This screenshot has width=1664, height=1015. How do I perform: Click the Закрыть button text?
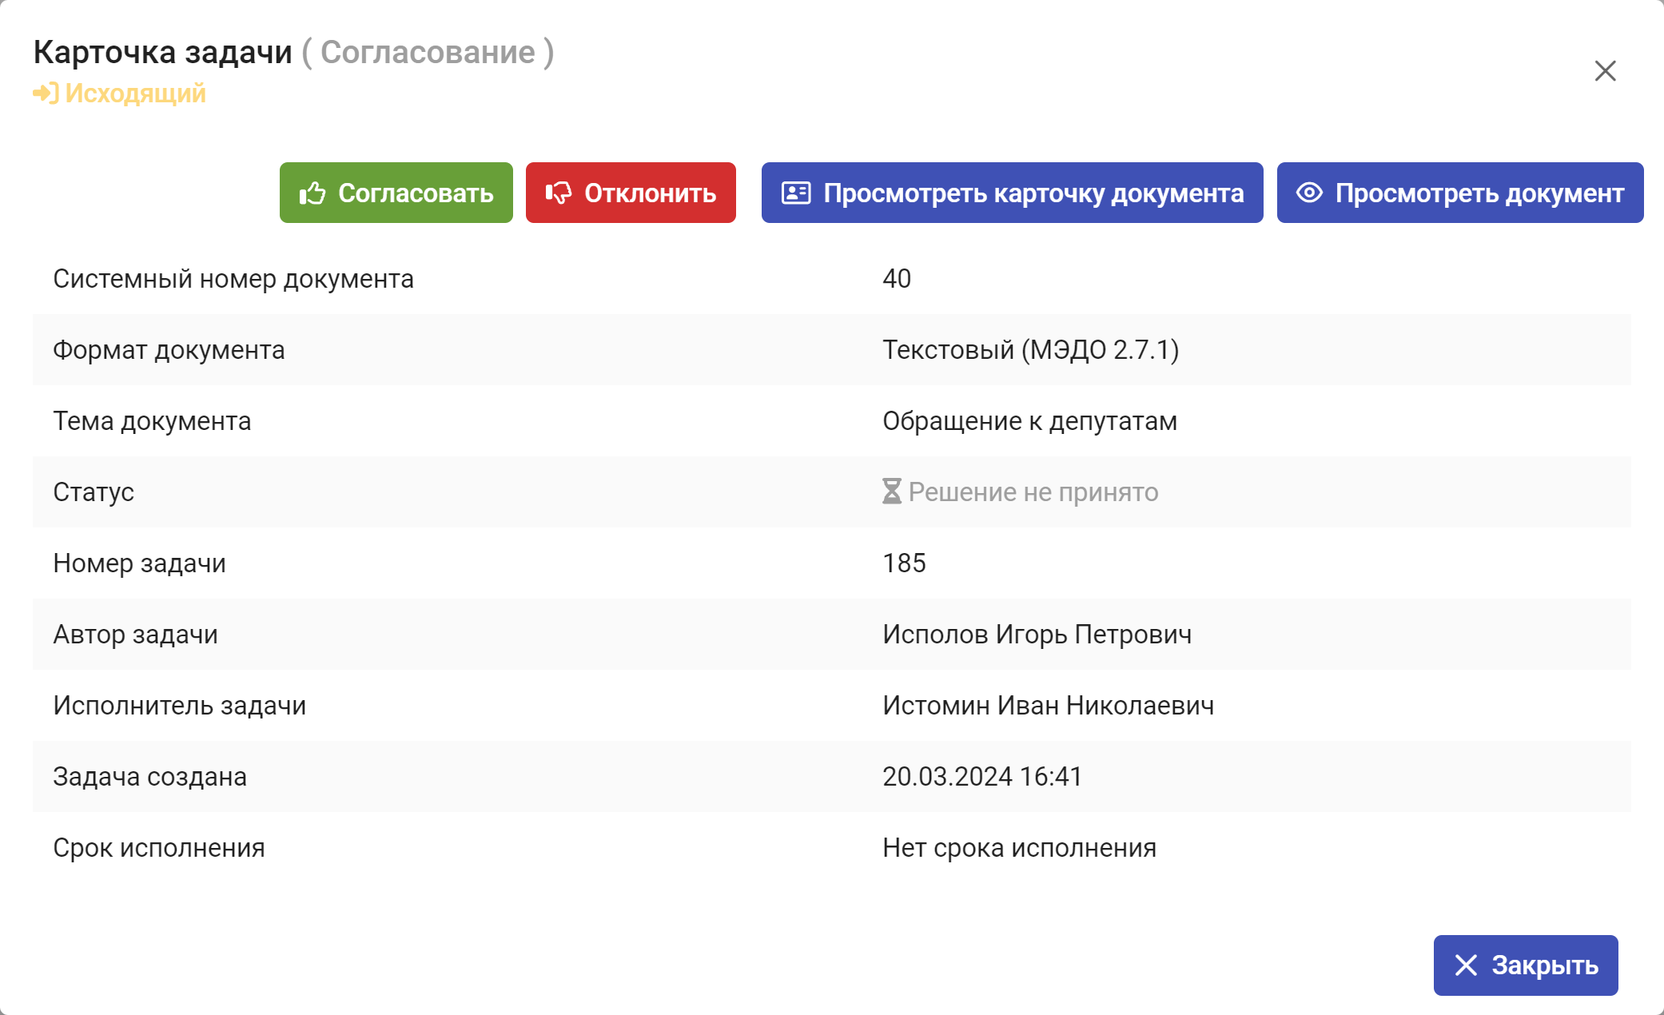coord(1545,965)
